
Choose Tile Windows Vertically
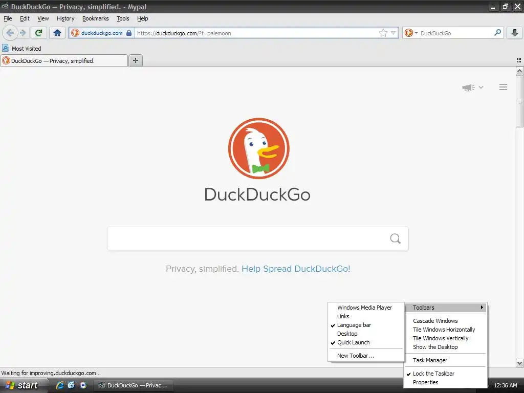tap(445, 338)
